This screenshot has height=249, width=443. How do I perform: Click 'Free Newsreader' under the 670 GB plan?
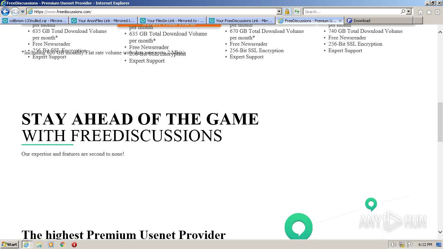(248, 44)
